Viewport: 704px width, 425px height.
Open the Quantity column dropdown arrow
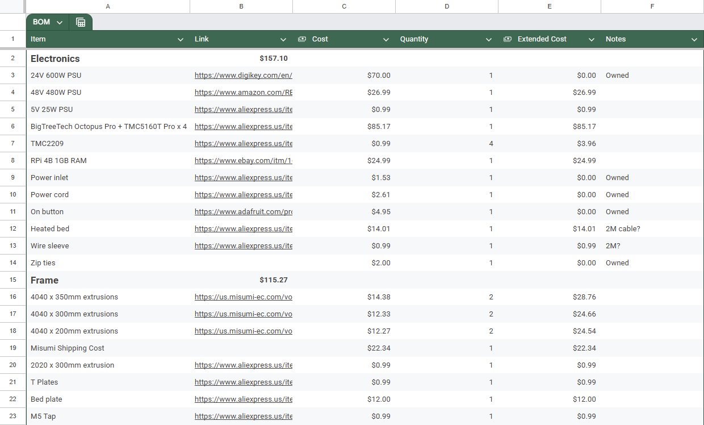(x=489, y=40)
